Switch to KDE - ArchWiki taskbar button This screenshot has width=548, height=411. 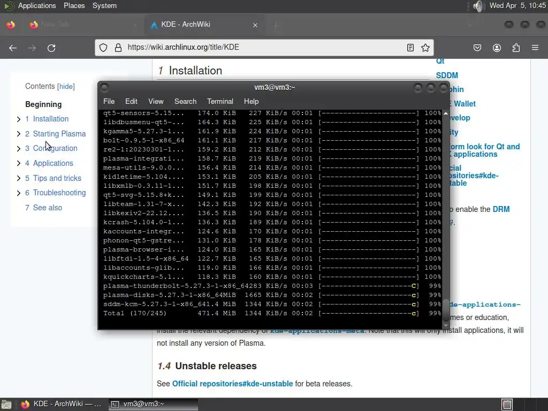coord(62,404)
